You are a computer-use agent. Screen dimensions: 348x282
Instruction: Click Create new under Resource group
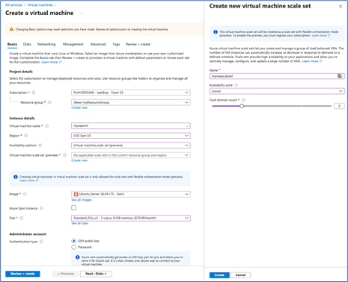click(x=79, y=107)
